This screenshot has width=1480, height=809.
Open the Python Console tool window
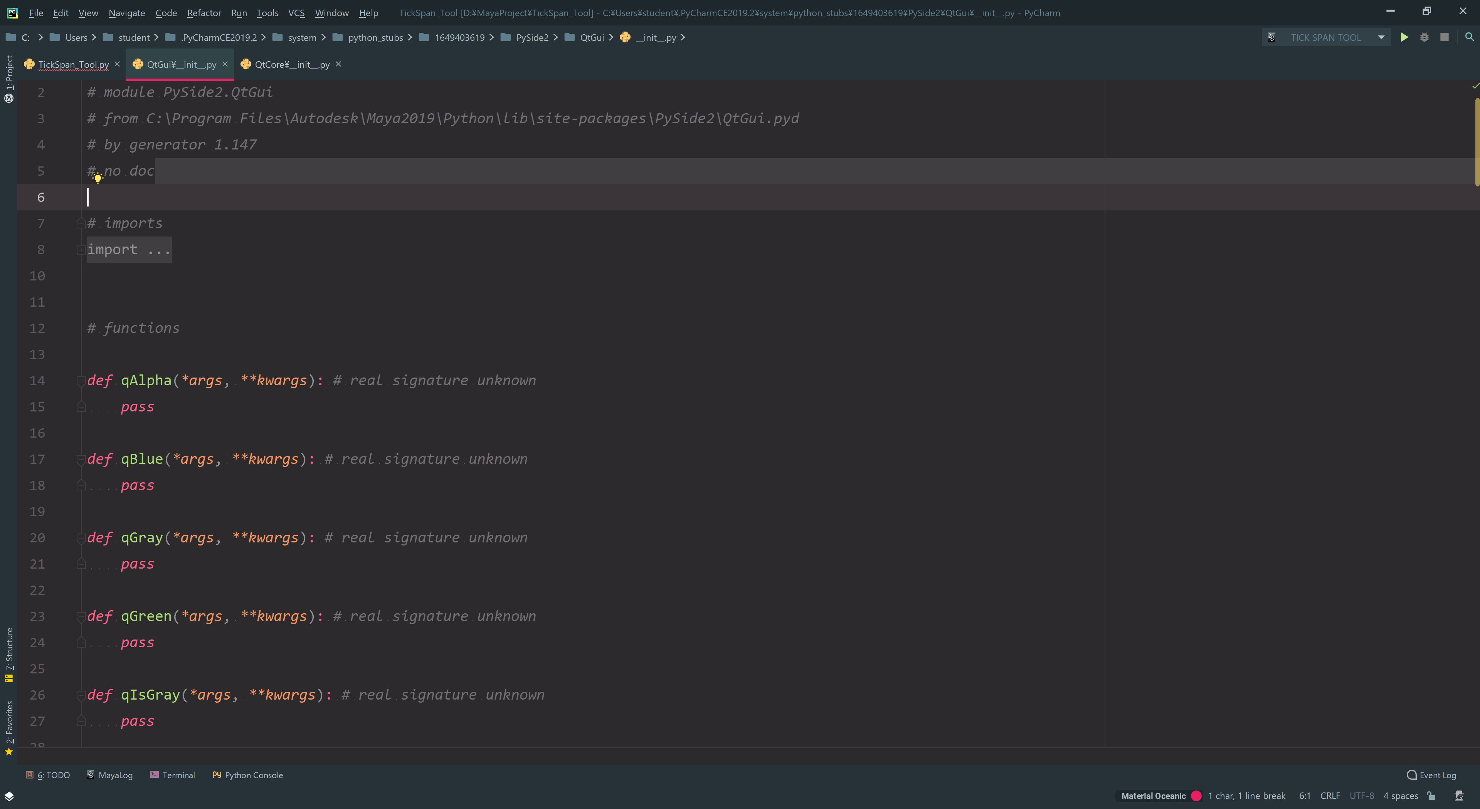pos(247,775)
